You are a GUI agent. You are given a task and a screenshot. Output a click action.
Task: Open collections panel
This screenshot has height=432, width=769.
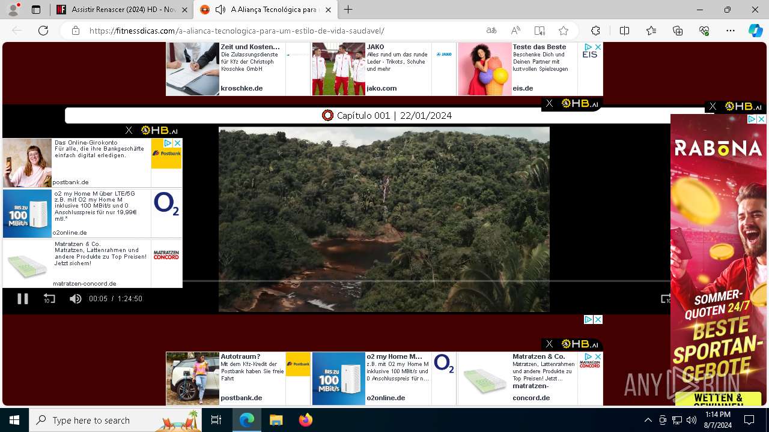click(678, 31)
